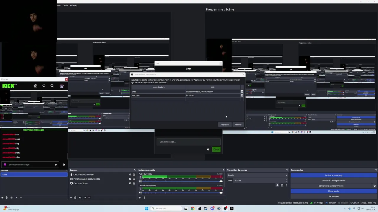Move scene up with arrow
The height and width of the screenshot is (212, 378).
tap(17, 198)
